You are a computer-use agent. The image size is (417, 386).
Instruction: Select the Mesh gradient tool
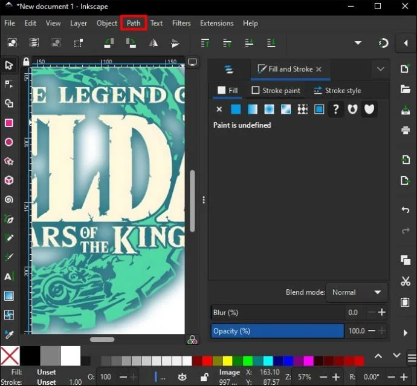(9, 315)
